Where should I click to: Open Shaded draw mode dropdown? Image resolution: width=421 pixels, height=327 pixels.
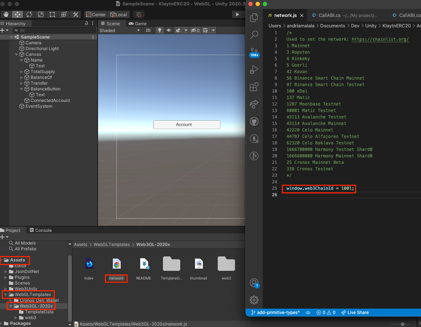click(120, 30)
